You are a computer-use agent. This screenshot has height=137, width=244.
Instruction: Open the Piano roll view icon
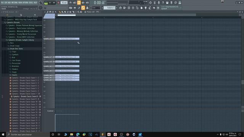pos(125,8)
